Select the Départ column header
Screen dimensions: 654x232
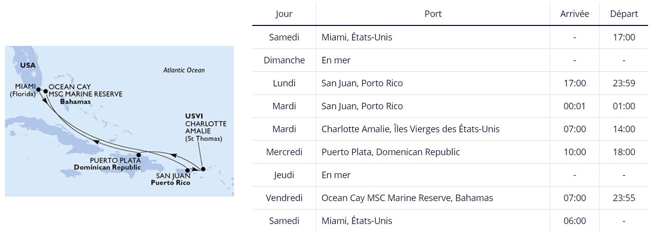(624, 14)
